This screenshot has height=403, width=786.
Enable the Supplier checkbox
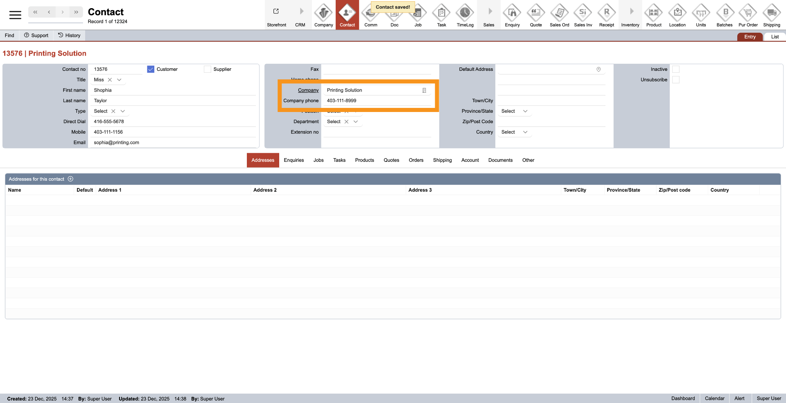click(x=208, y=69)
